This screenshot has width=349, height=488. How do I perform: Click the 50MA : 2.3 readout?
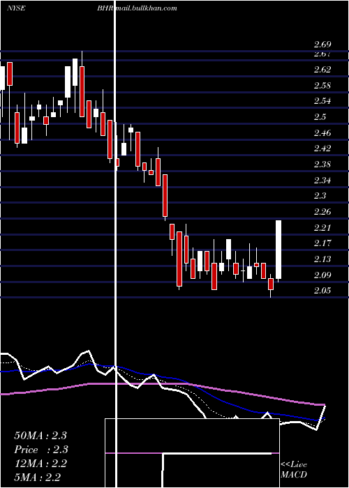point(40,436)
